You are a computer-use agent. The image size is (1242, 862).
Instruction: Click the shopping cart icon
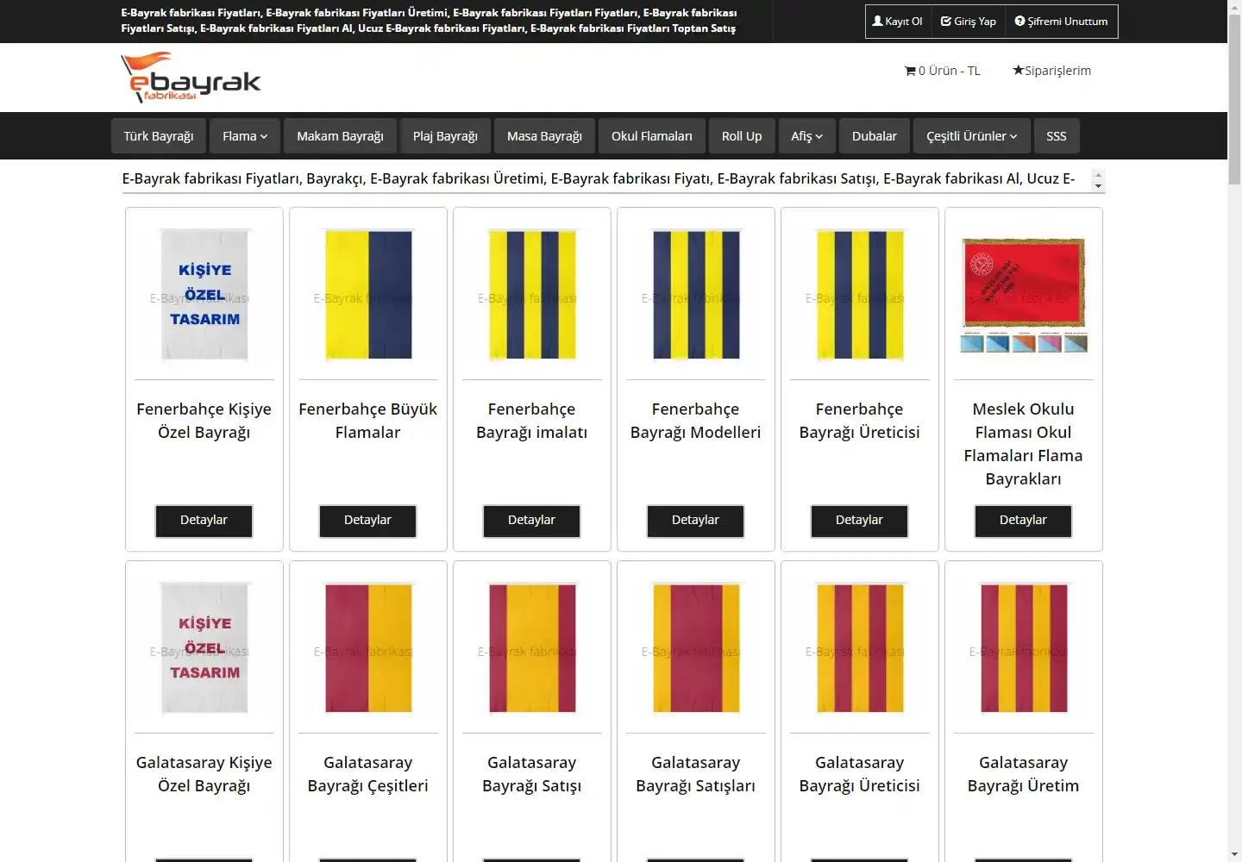coord(910,71)
